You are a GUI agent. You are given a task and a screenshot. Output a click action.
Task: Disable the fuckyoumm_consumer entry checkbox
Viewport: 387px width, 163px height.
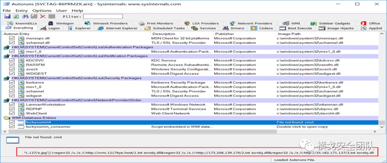point(12,127)
